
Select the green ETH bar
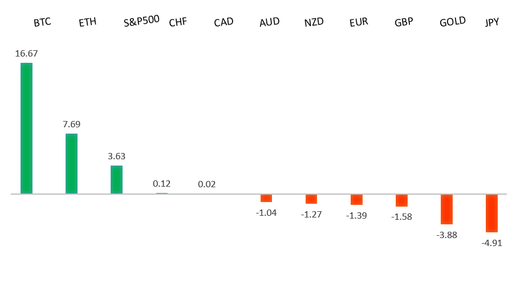[71, 163]
